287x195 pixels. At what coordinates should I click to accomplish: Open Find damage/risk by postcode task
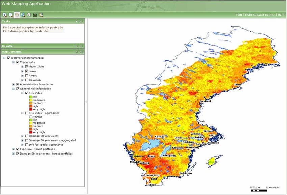(25, 31)
